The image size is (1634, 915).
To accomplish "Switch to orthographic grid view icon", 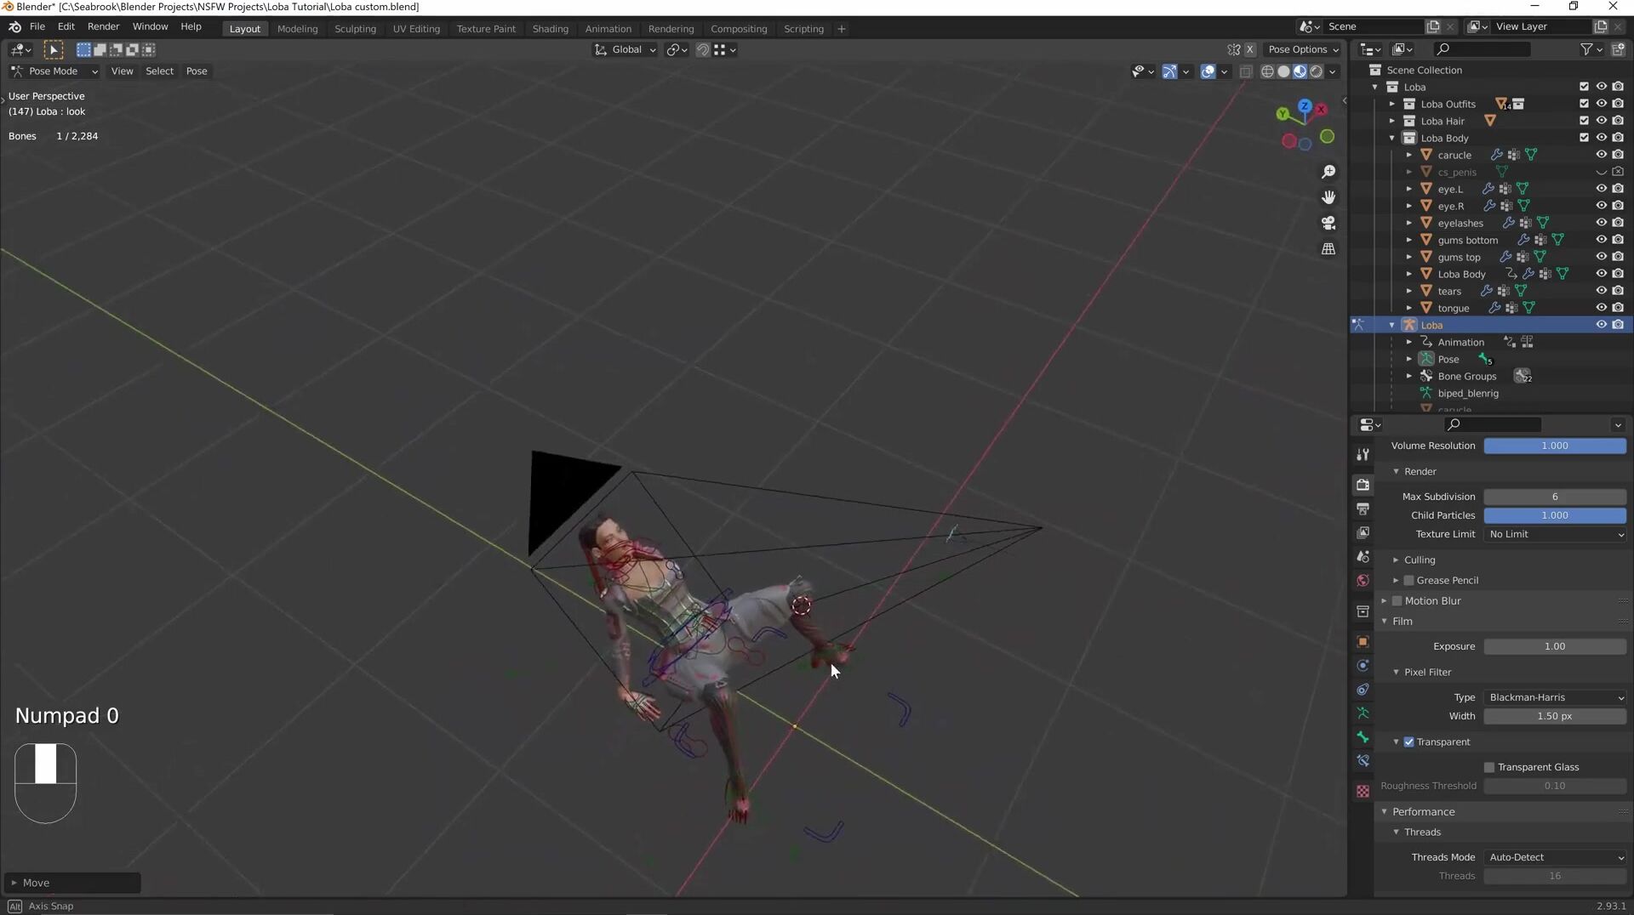I will tap(1328, 249).
